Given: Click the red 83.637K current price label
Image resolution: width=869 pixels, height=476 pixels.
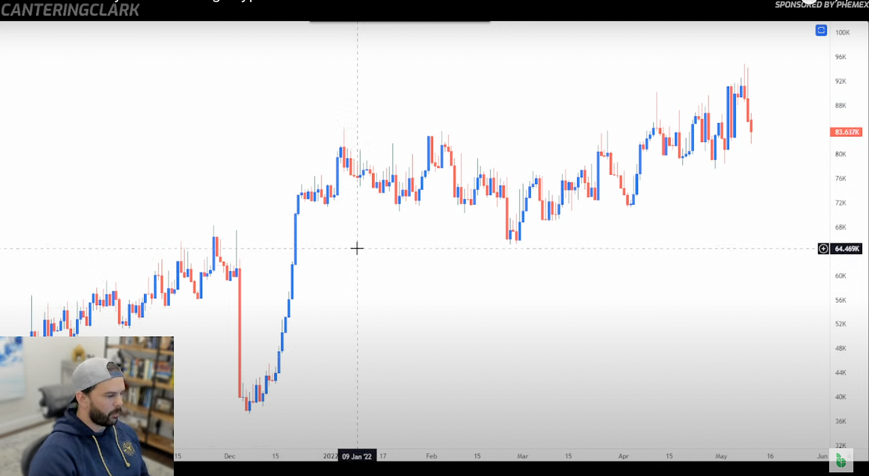Looking at the screenshot, I should click(846, 132).
